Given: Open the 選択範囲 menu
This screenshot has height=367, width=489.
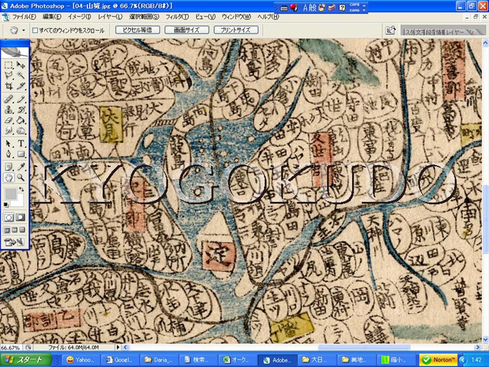Looking at the screenshot, I should click(144, 17).
